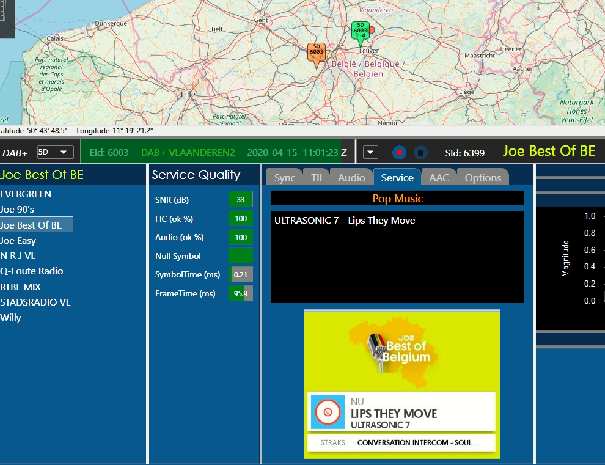
Task: Select STADSRADIO VL station
Action: pyautogui.click(x=35, y=302)
